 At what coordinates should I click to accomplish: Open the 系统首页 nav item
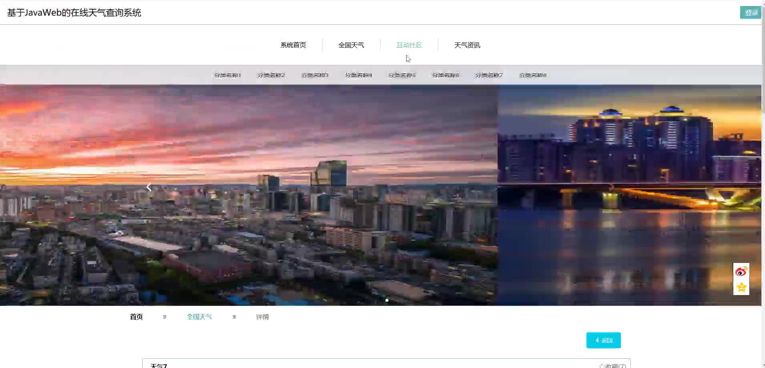293,45
